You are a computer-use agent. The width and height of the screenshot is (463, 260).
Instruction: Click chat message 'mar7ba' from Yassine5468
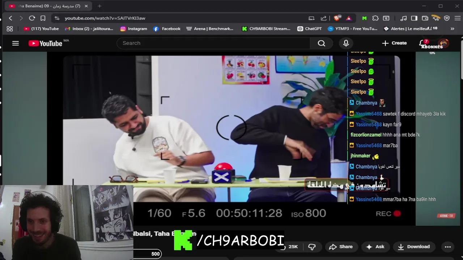390,146
